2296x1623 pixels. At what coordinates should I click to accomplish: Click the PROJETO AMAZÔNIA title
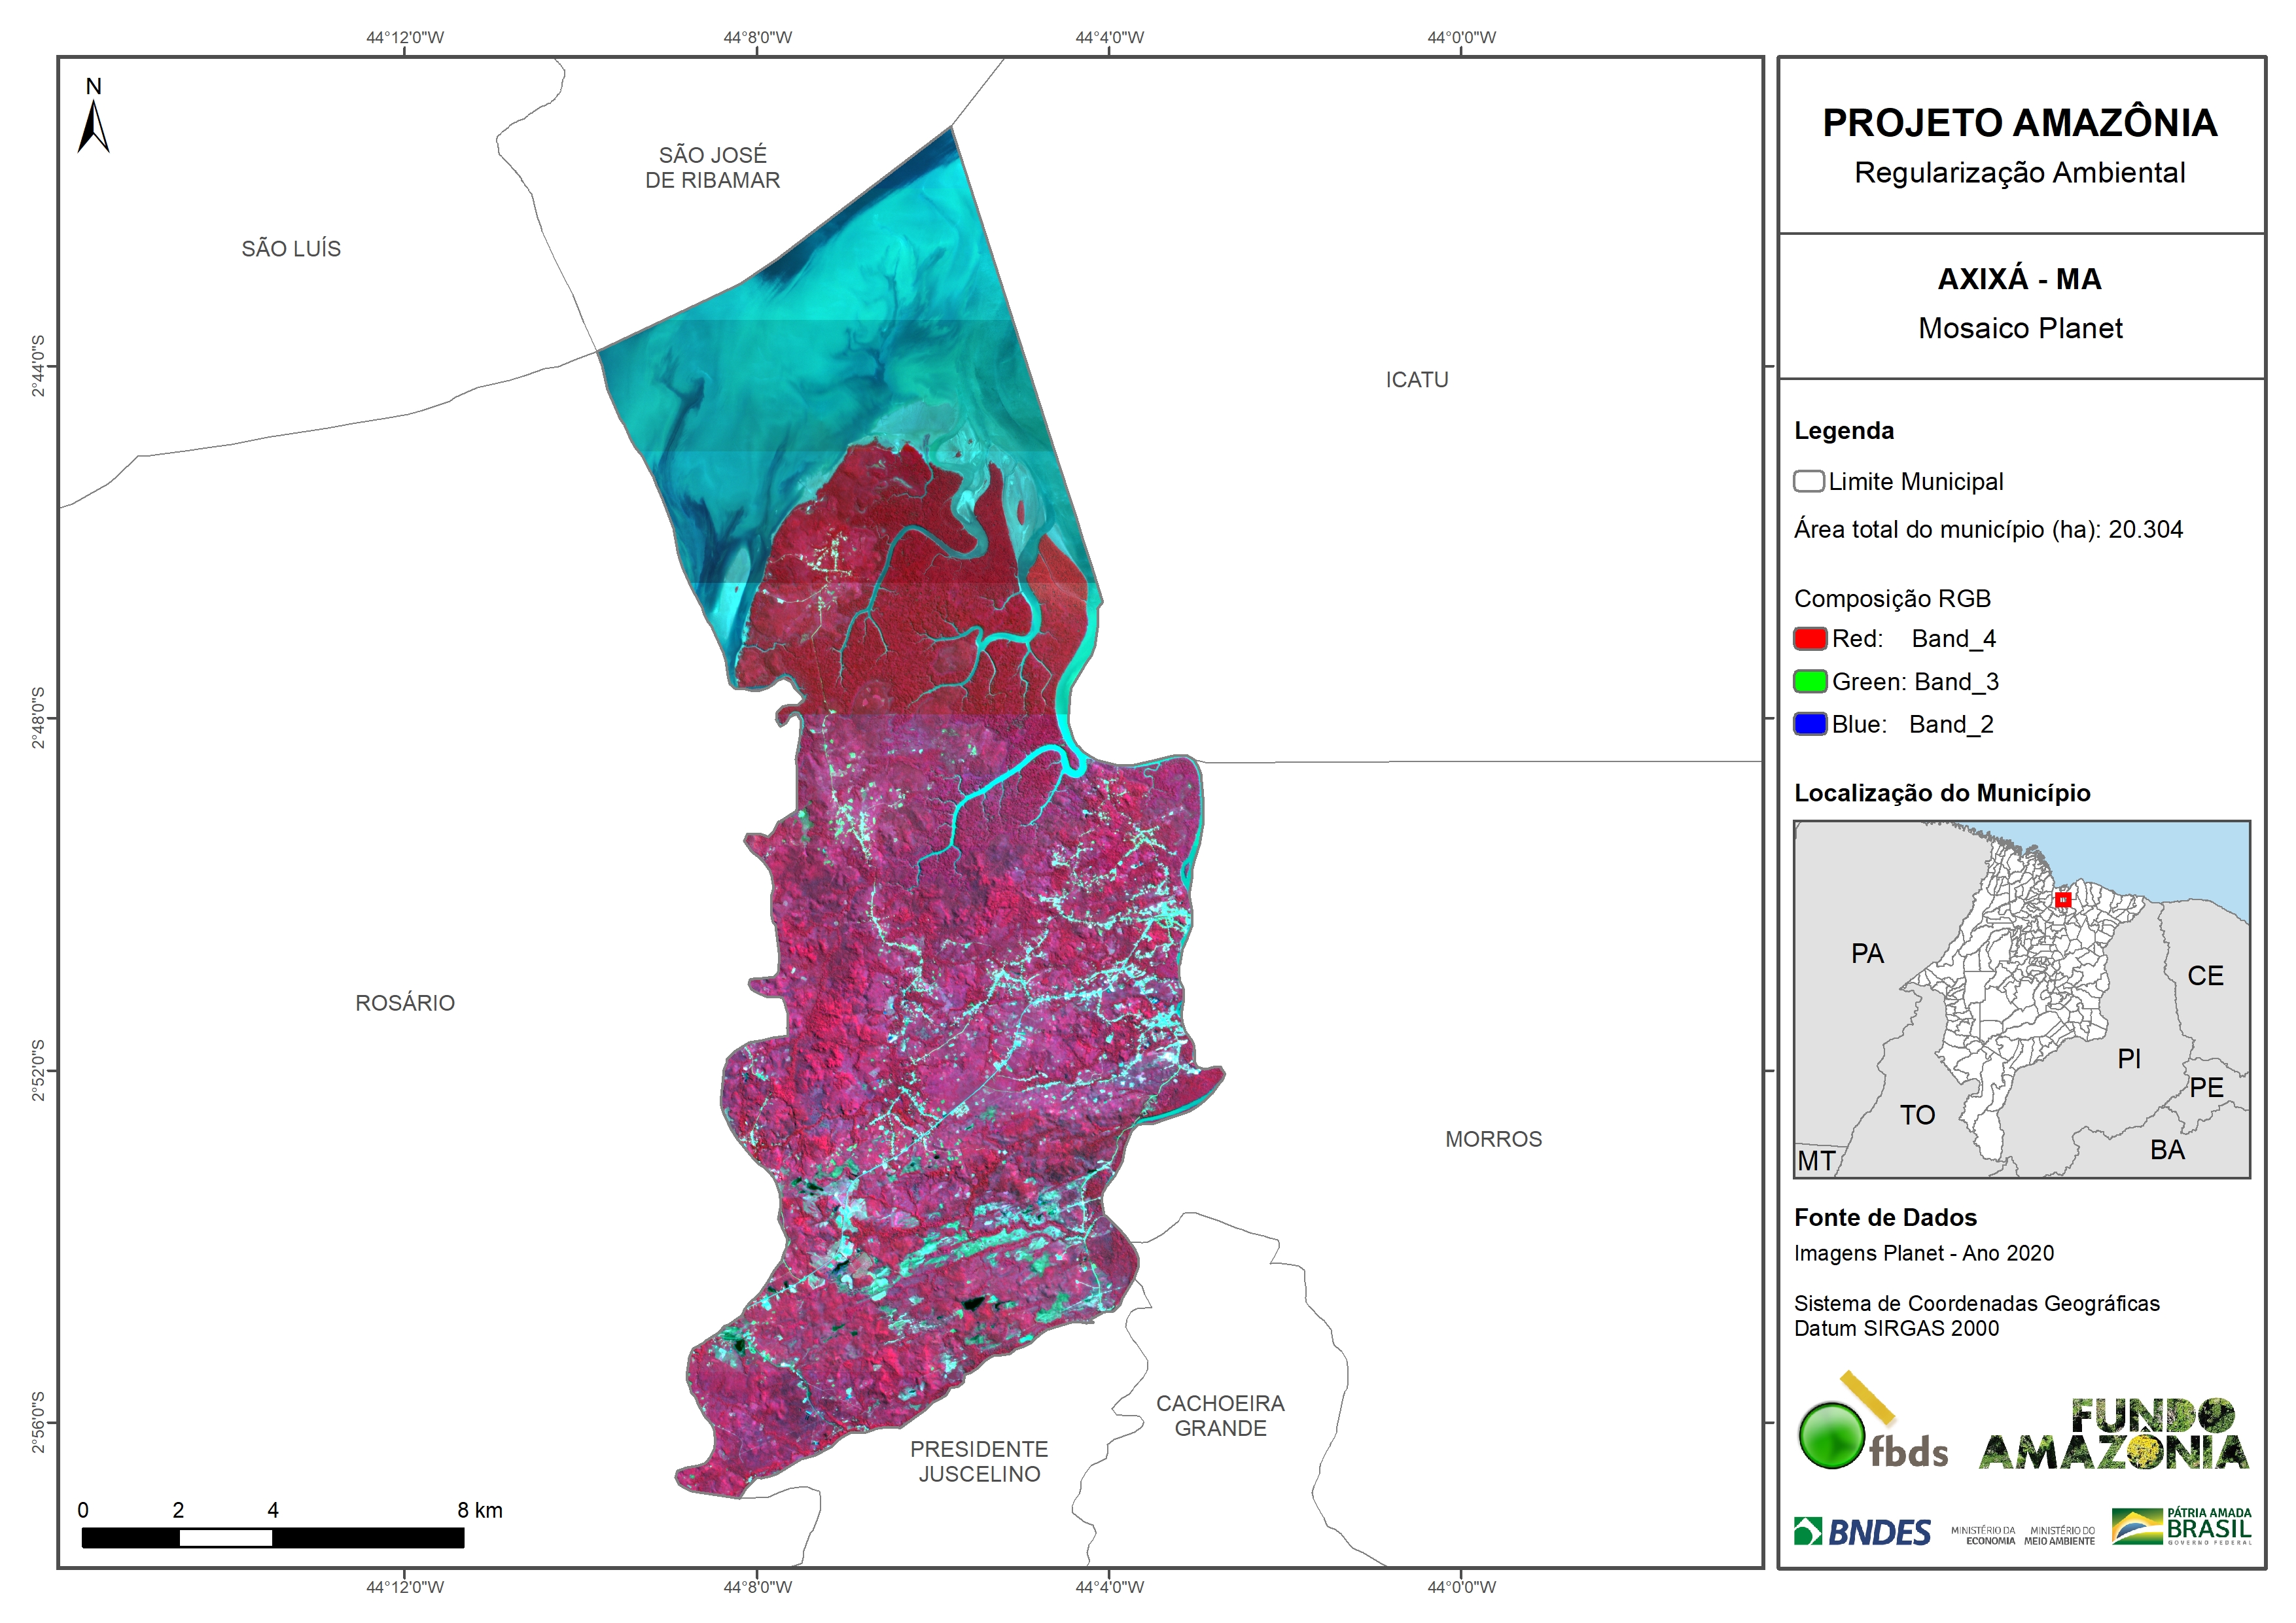(2019, 123)
